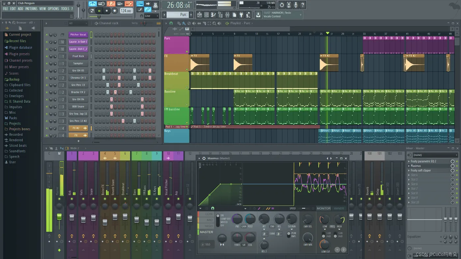Click the stop playback button

[x=107, y=11]
